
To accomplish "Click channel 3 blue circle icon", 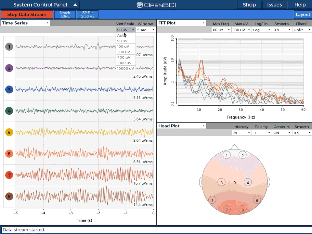I will click(9, 90).
